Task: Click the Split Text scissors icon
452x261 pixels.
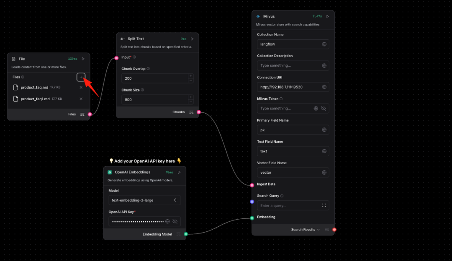Action: click(x=123, y=39)
